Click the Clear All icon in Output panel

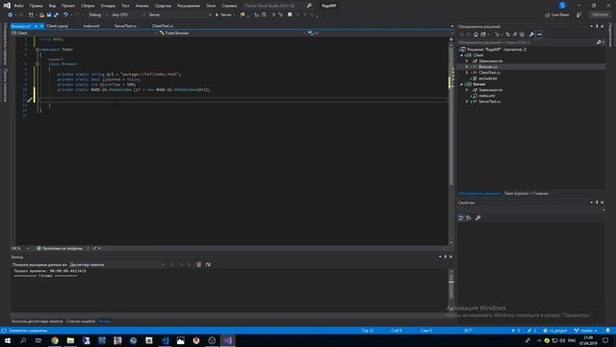pyautogui.click(x=199, y=265)
